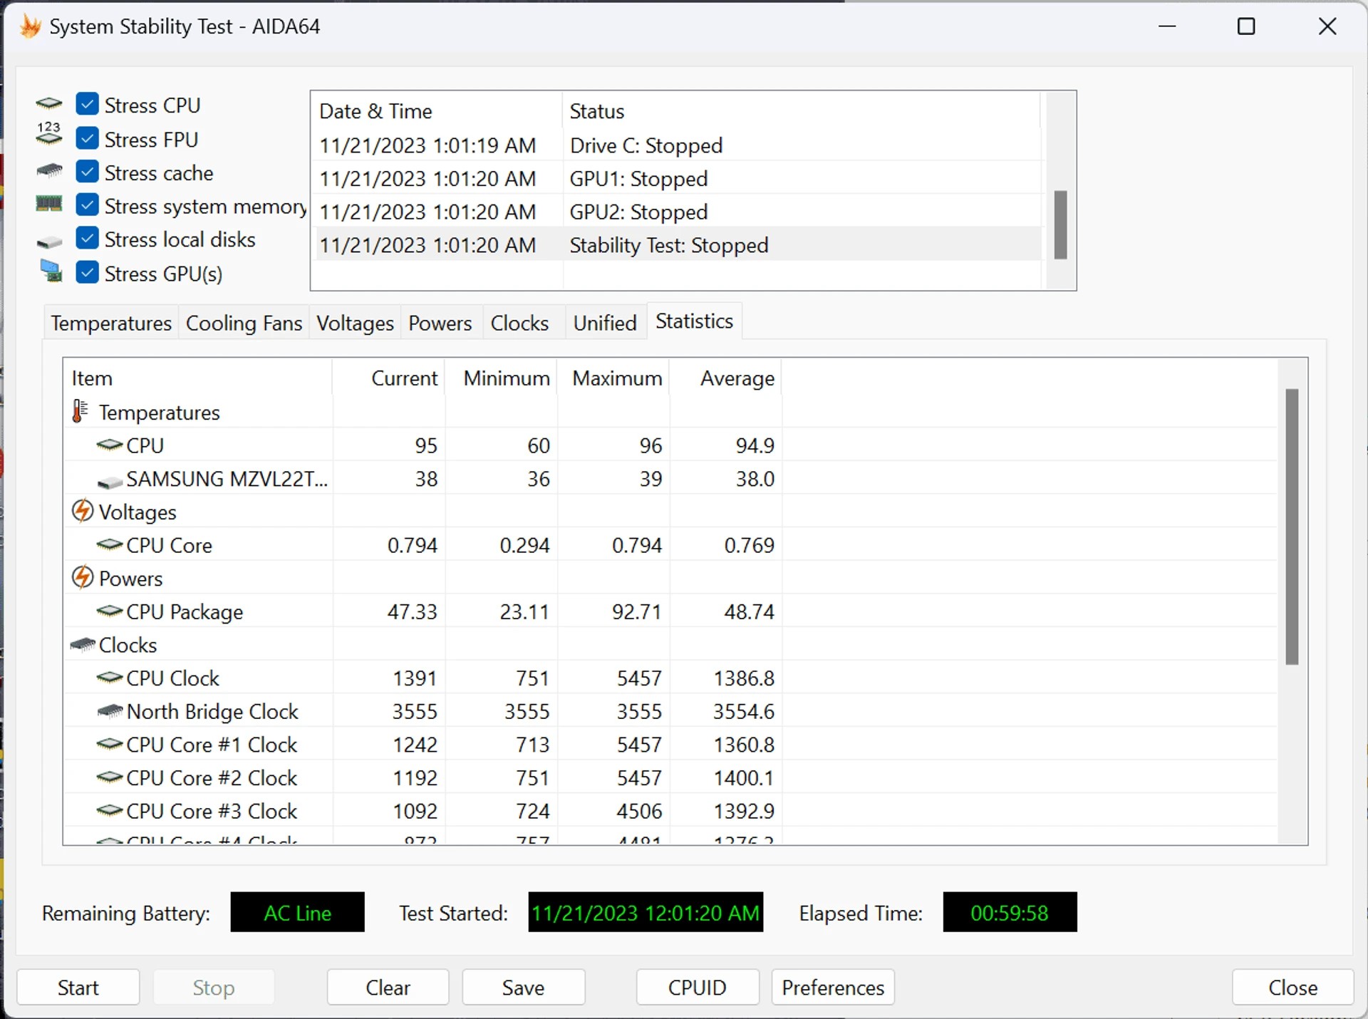Screen dimensions: 1368x1019
Task: Disable the Stress local disks checkbox
Action: tap(88, 238)
